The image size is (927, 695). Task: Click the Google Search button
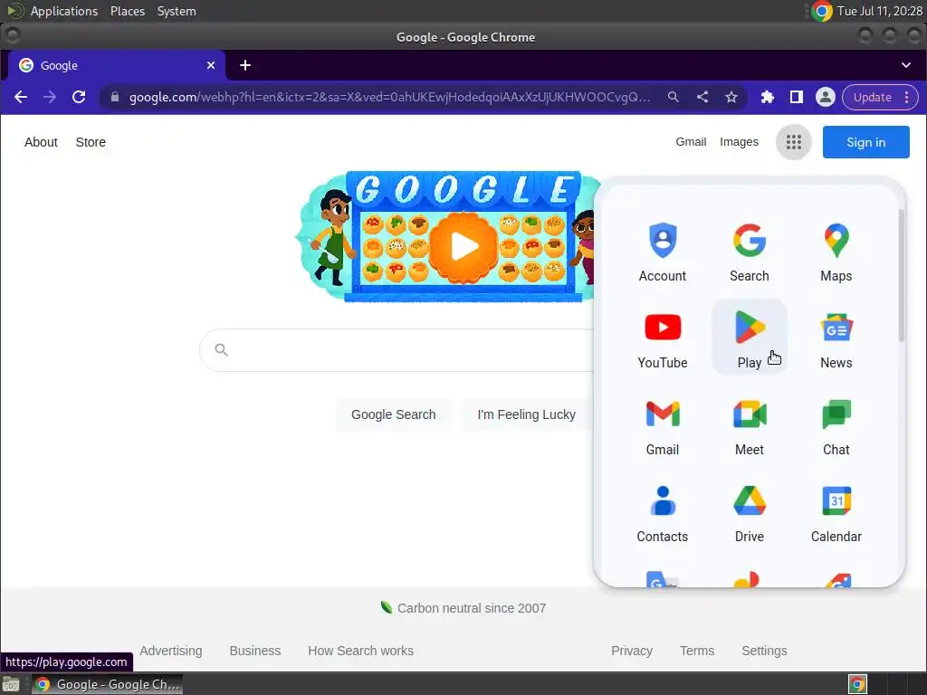click(393, 414)
